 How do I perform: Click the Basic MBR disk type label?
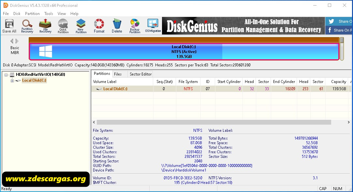[15, 50]
